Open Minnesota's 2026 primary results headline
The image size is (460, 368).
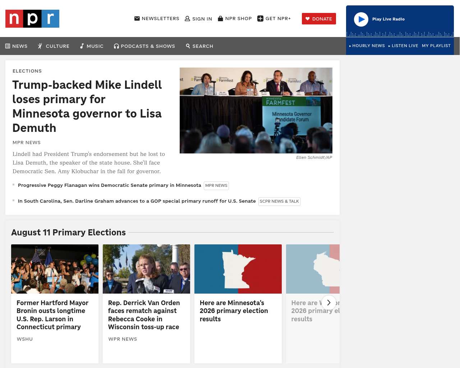(x=234, y=311)
